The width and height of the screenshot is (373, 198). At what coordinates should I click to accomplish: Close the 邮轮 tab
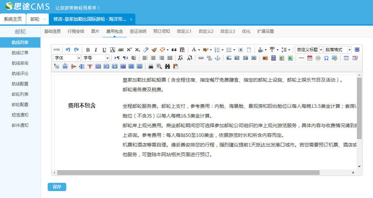[45, 19]
